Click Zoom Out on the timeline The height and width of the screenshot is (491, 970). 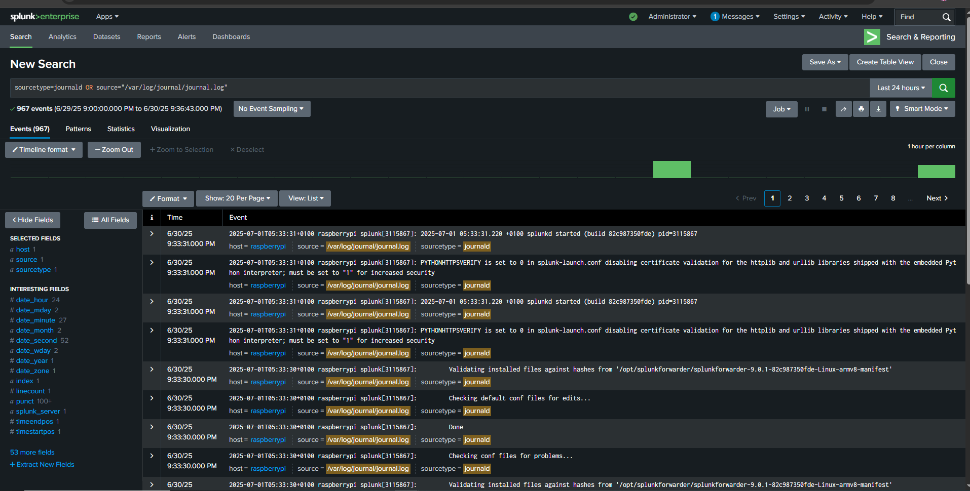114,150
